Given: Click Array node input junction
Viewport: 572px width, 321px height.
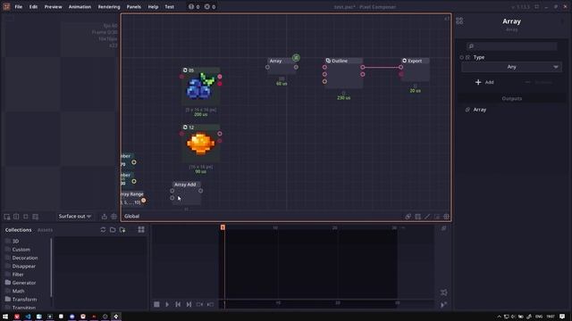Looking at the screenshot, I should (267, 68).
